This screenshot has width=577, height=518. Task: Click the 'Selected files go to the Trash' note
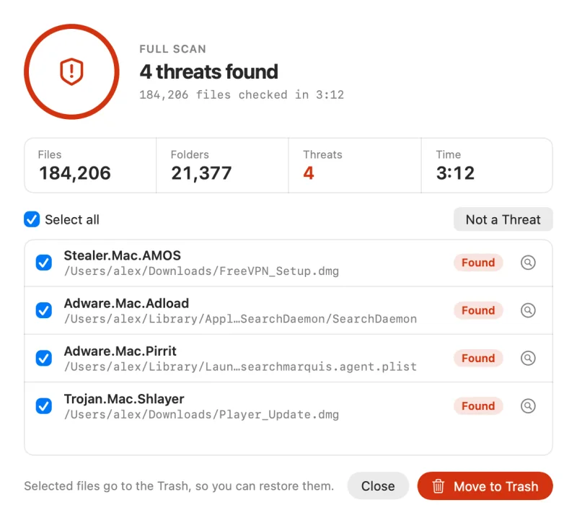point(179,486)
